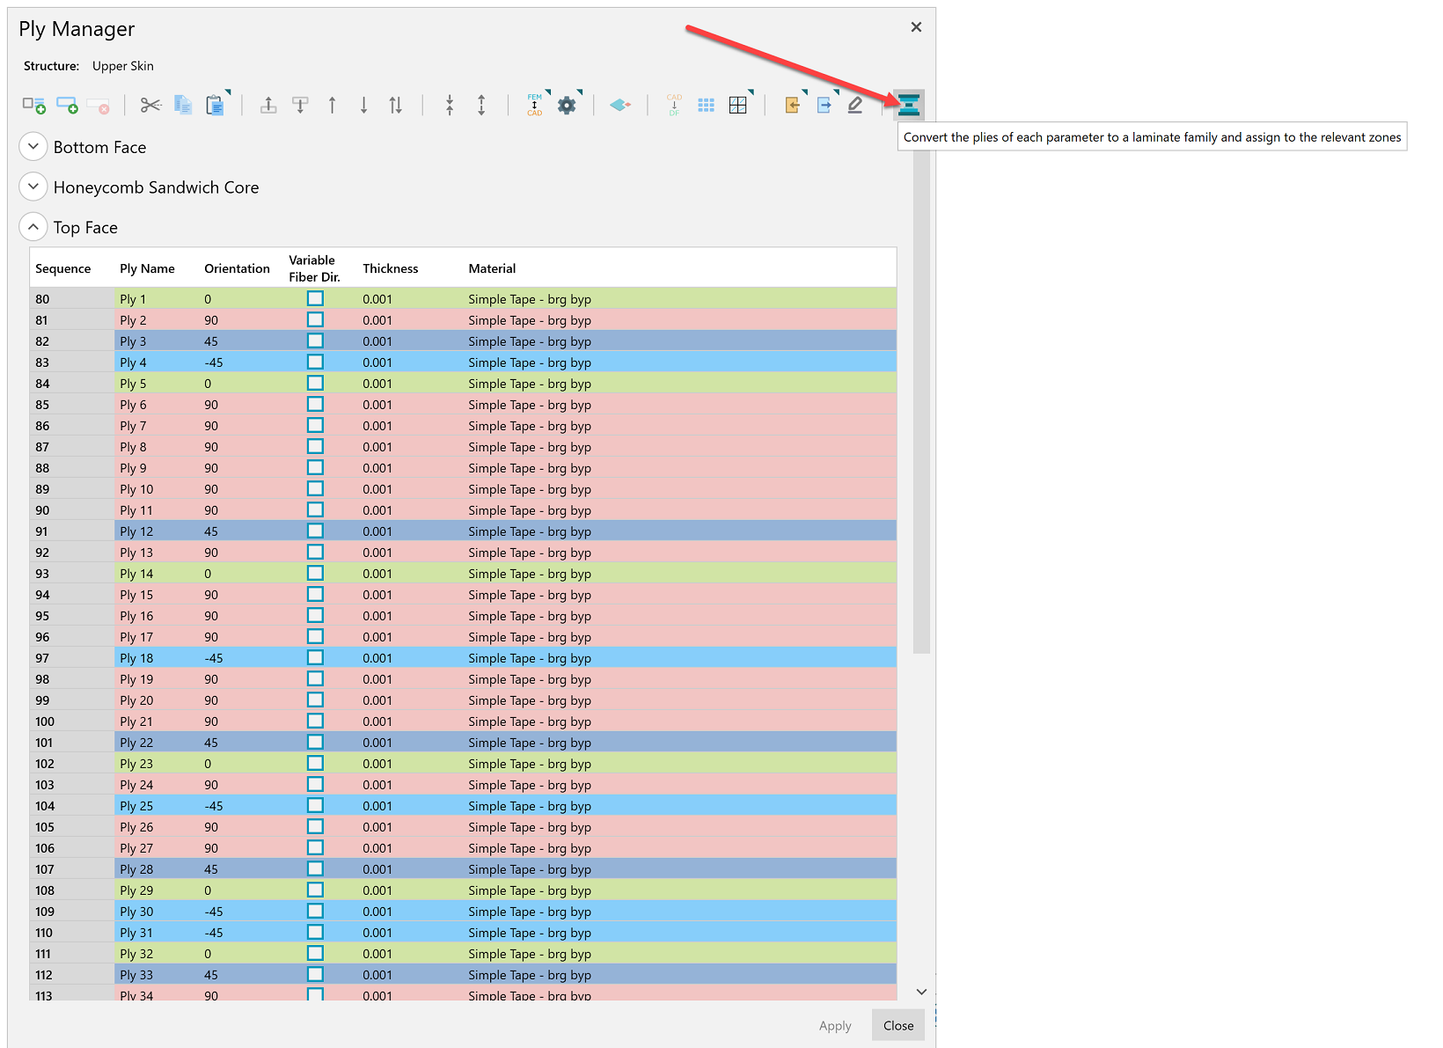Click the delete ply icon (red x)
The image size is (1443, 1048).
click(99, 106)
